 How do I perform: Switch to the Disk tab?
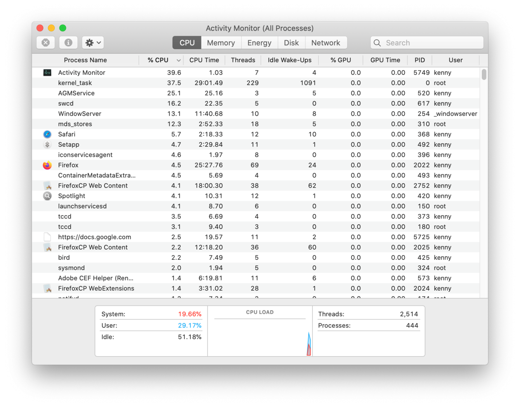(x=291, y=43)
